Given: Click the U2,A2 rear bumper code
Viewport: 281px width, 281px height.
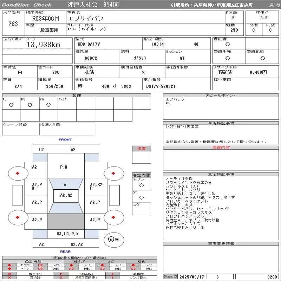Looking at the screenshot, I should pos(77,244).
